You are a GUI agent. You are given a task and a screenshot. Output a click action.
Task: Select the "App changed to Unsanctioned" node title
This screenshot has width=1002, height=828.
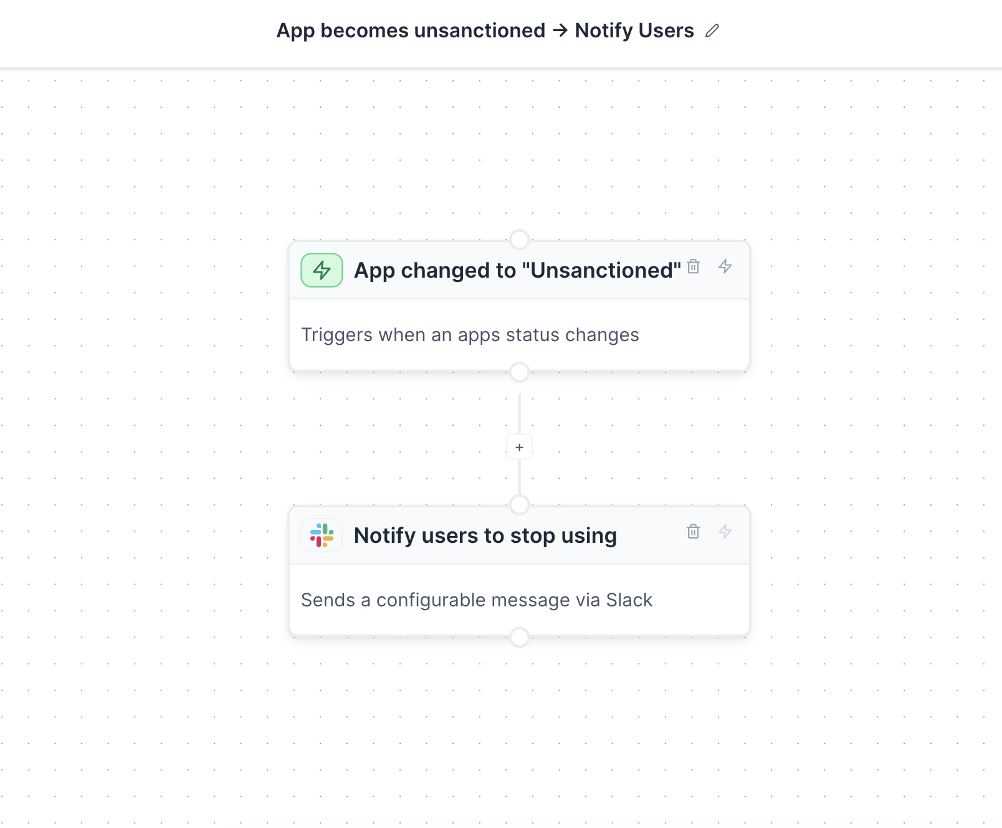click(x=517, y=270)
